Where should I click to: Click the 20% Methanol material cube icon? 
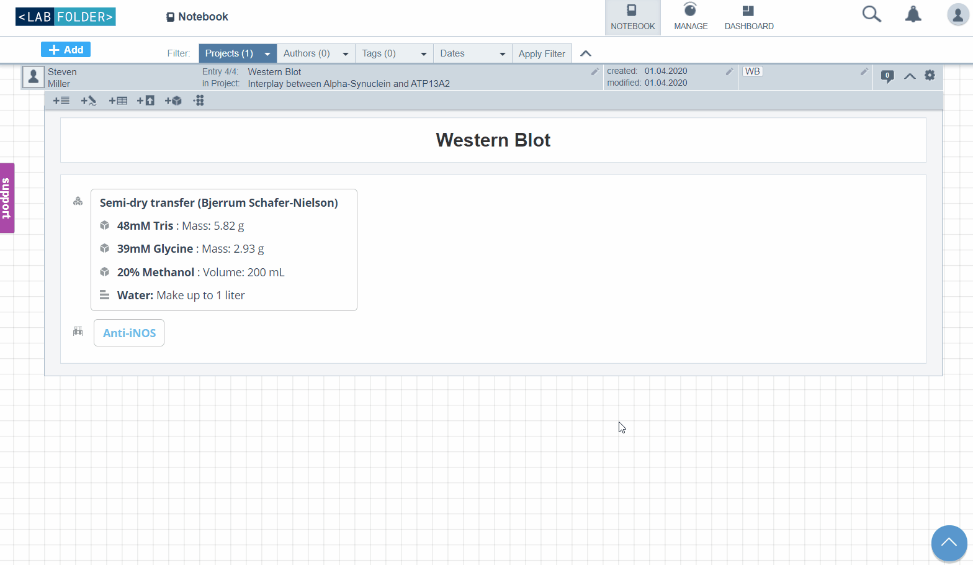click(105, 272)
